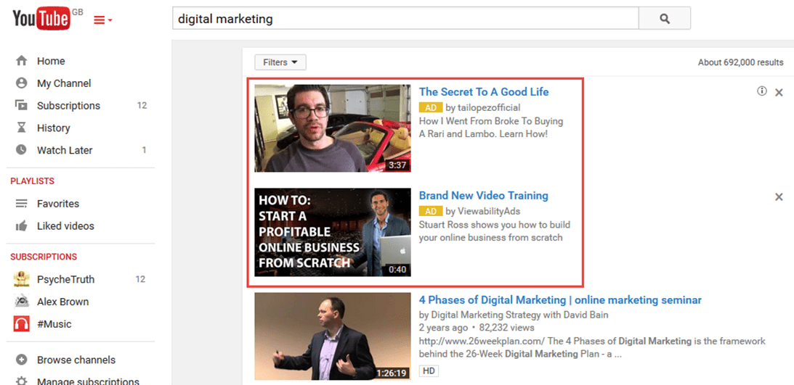Click the History hourglass icon
Screen dimensions: 794x385
21,128
